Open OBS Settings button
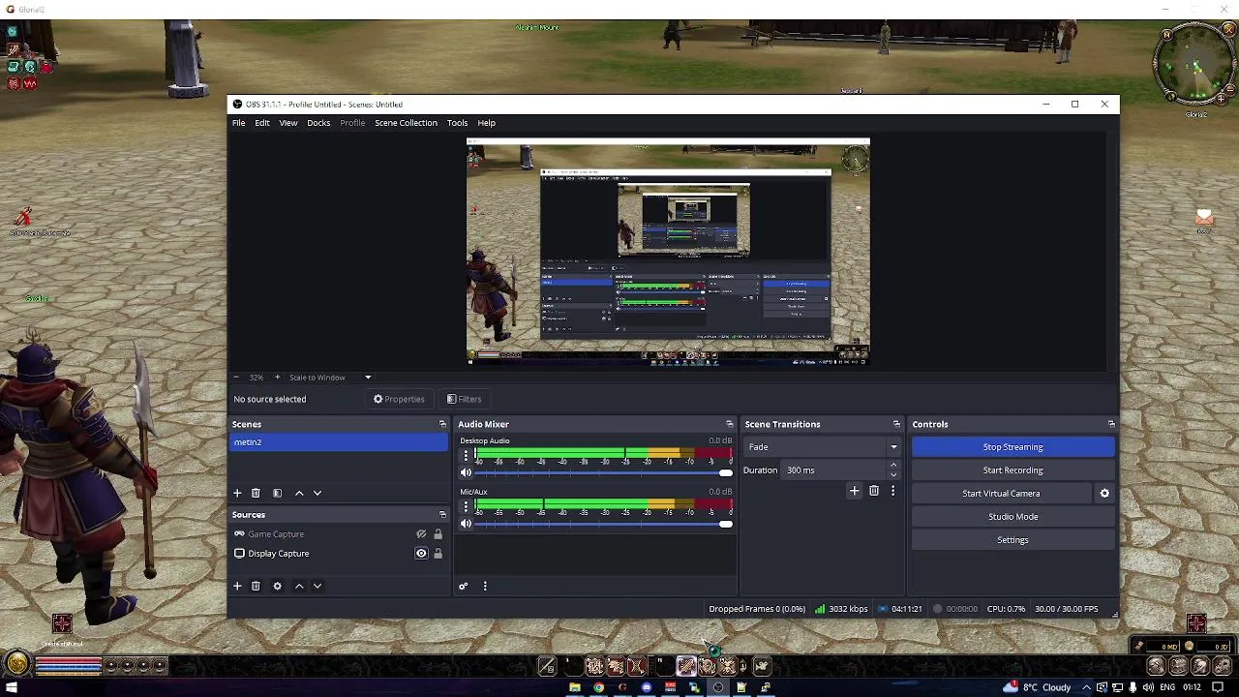1239x697 pixels. pos(1012,540)
